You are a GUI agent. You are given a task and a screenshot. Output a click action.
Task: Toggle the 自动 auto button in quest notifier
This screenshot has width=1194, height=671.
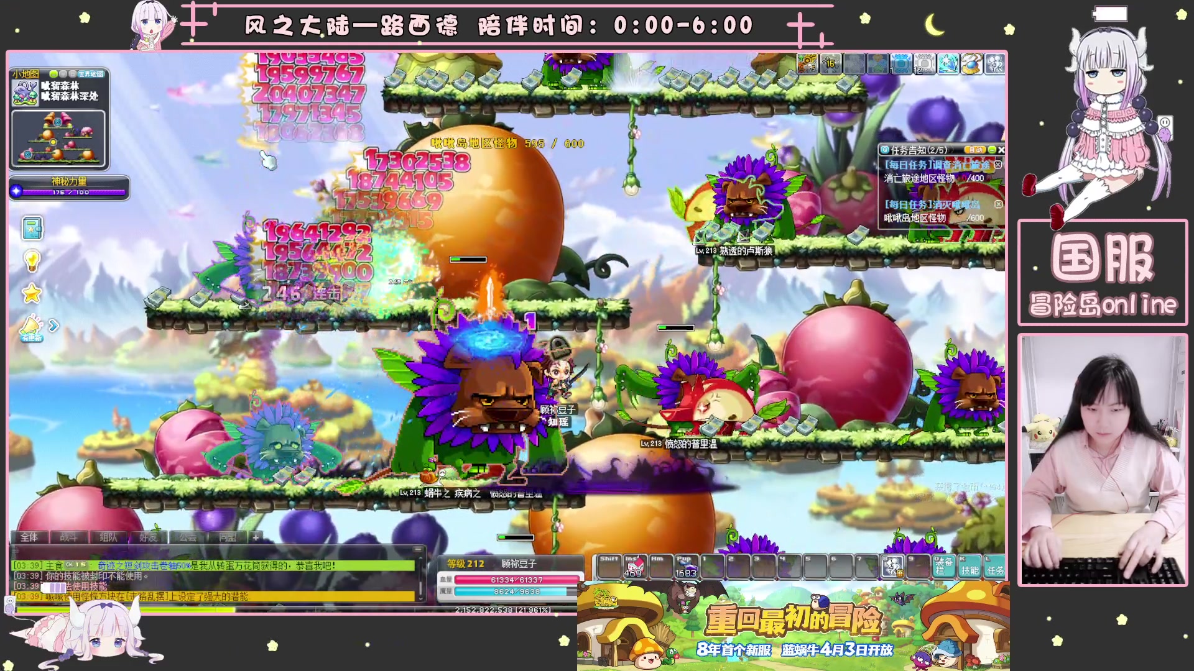click(x=974, y=150)
